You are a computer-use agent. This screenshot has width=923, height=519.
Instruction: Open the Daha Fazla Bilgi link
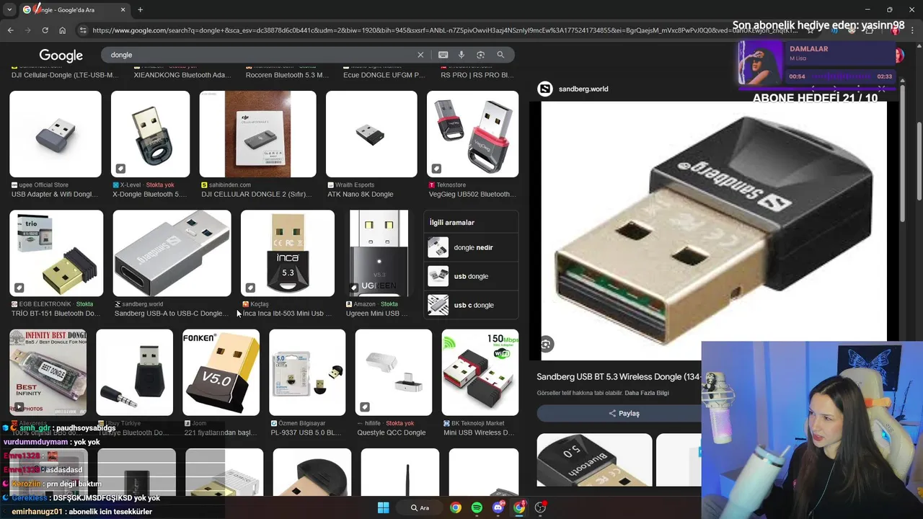coord(647,393)
